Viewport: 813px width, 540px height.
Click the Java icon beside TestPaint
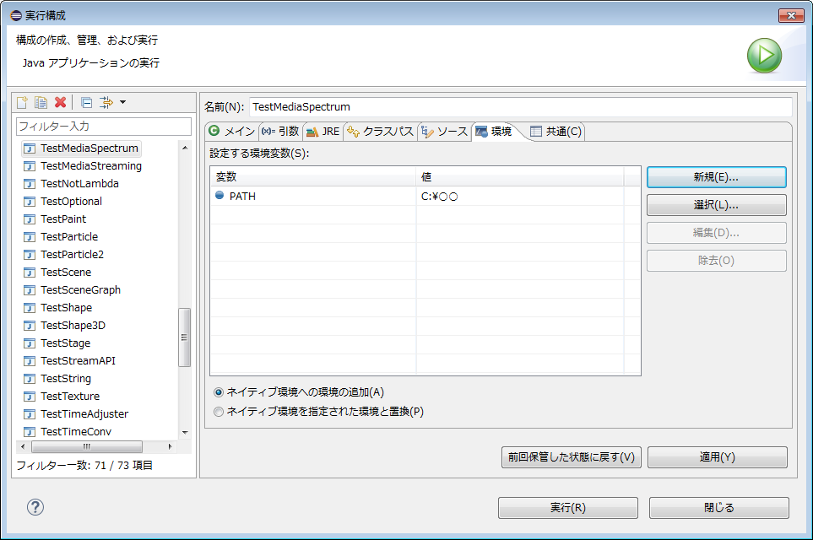30,219
